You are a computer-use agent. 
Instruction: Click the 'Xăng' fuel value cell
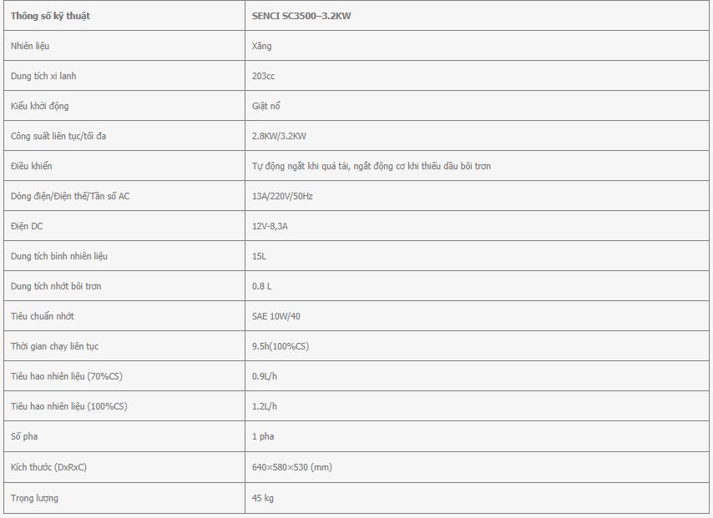tap(478, 46)
